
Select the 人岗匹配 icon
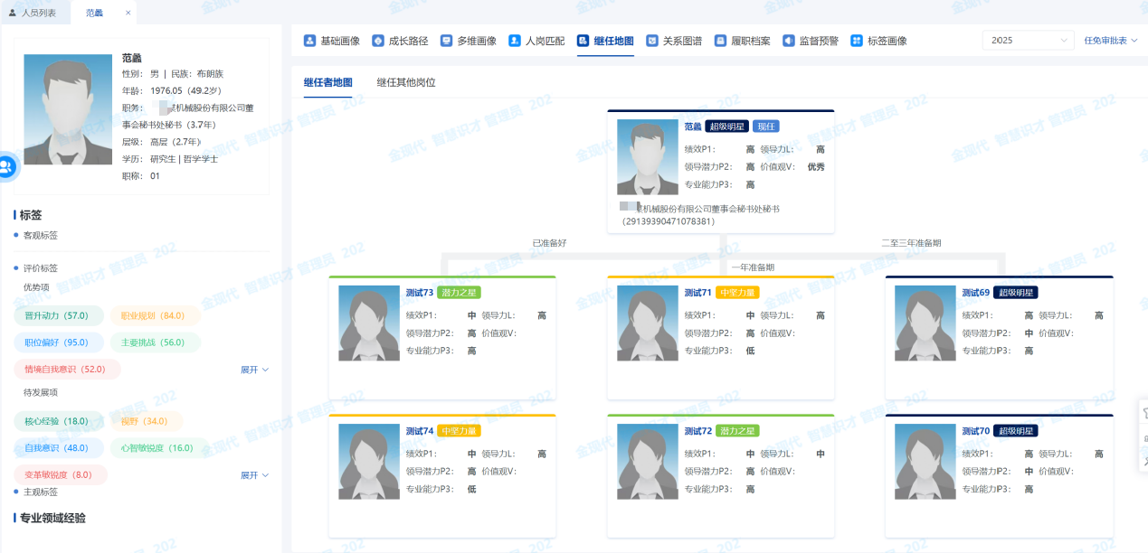pos(515,41)
